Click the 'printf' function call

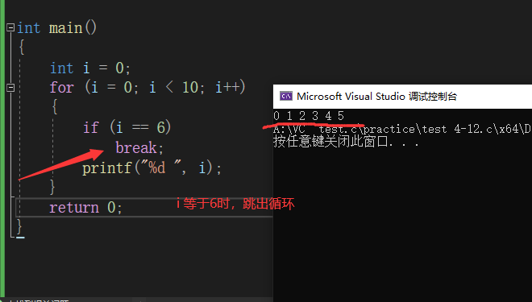[107, 168]
